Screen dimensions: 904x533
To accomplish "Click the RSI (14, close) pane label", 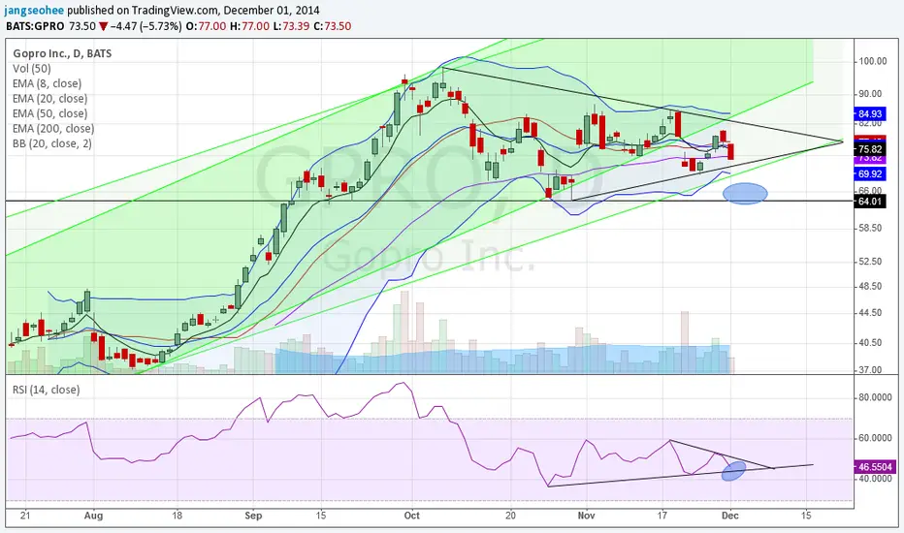I will pos(47,390).
